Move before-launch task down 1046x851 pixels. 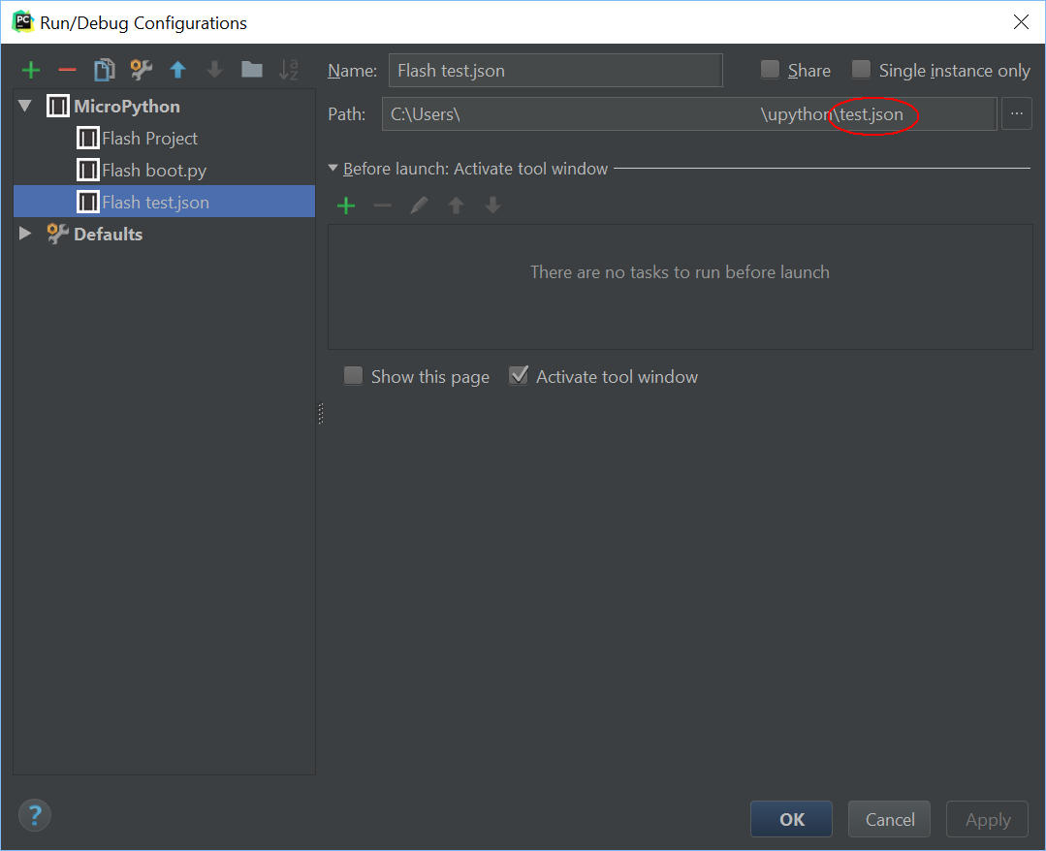click(493, 205)
